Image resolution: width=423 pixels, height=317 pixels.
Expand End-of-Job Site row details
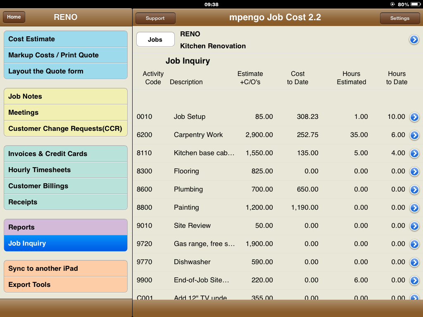click(414, 281)
